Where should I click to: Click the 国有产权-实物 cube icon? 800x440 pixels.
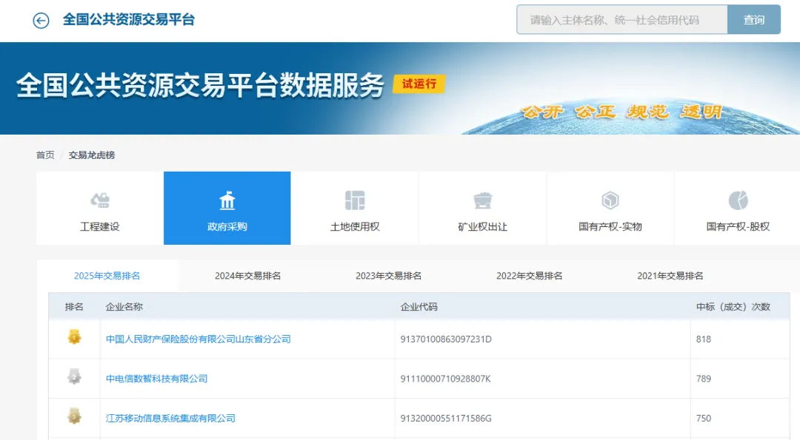click(610, 200)
